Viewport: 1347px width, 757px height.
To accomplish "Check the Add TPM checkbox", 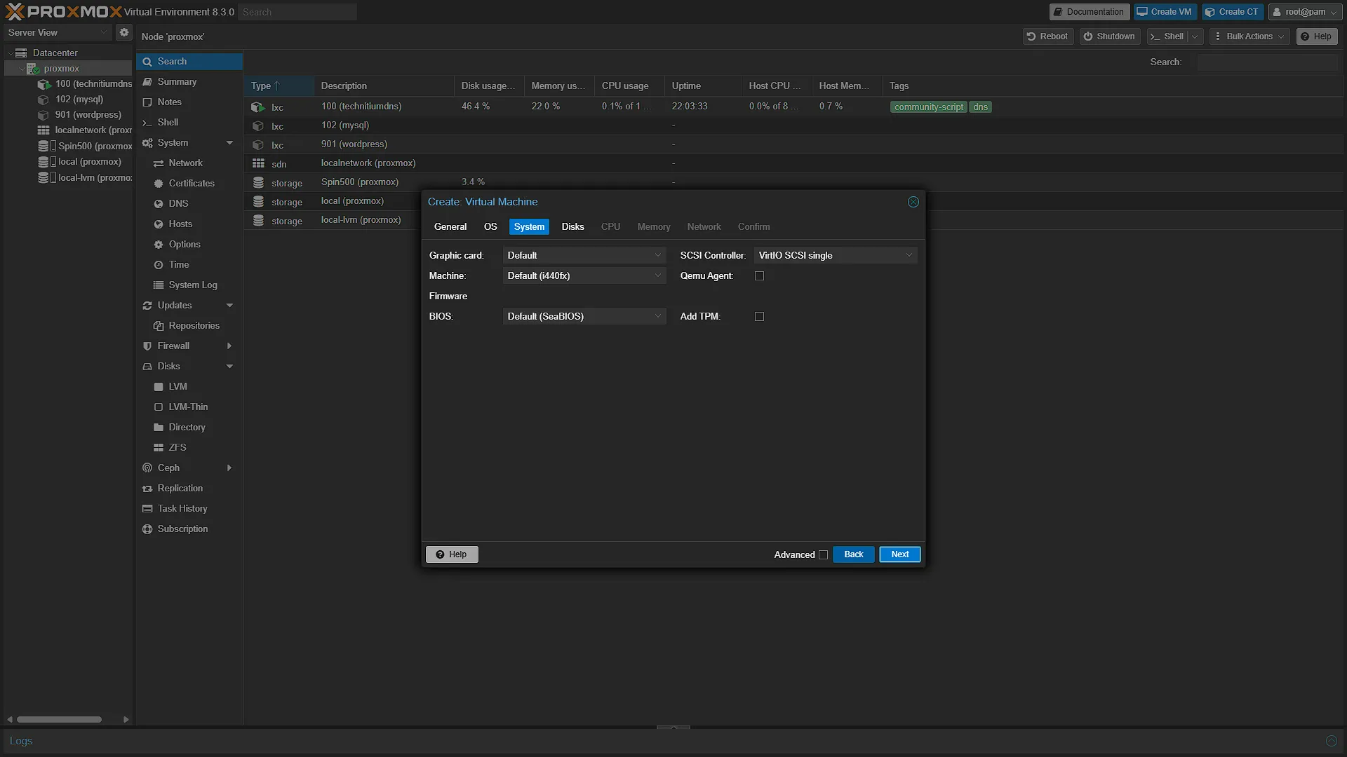I will (x=759, y=317).
